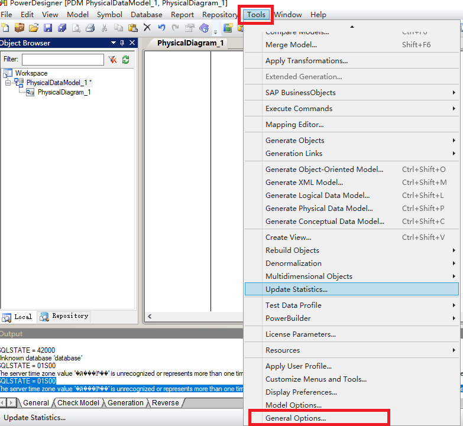463x426 pixels.
Task: Click the green icon after toolbar overflow
Action: pos(228,28)
